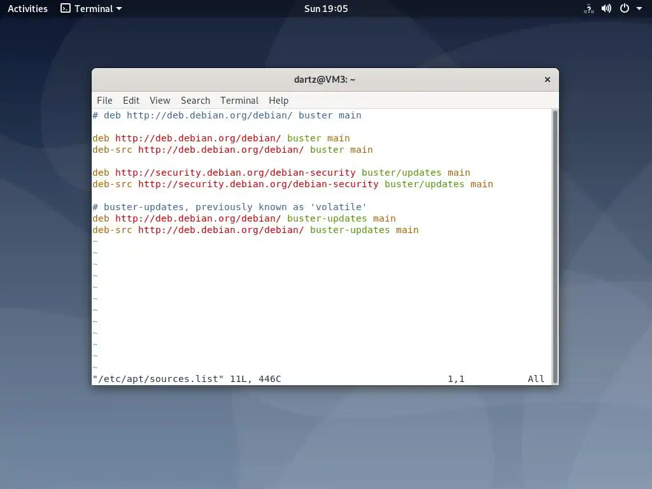The image size is (652, 489).
Task: Open the File menu
Action: 104,100
